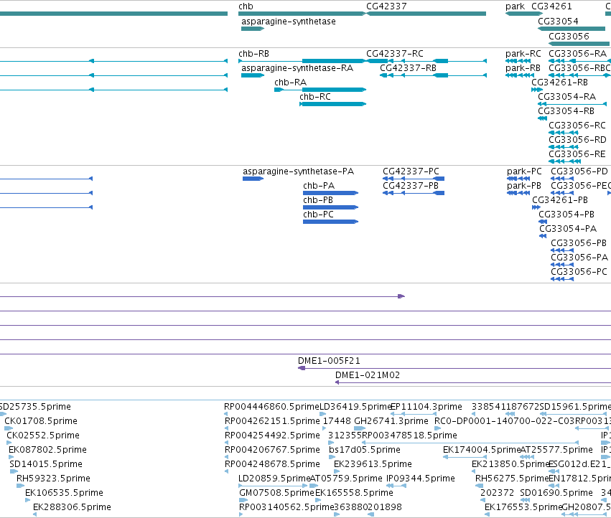The image size is (611, 518).
Task: Select the IP09344.5prime EST label
Action: 421,479
